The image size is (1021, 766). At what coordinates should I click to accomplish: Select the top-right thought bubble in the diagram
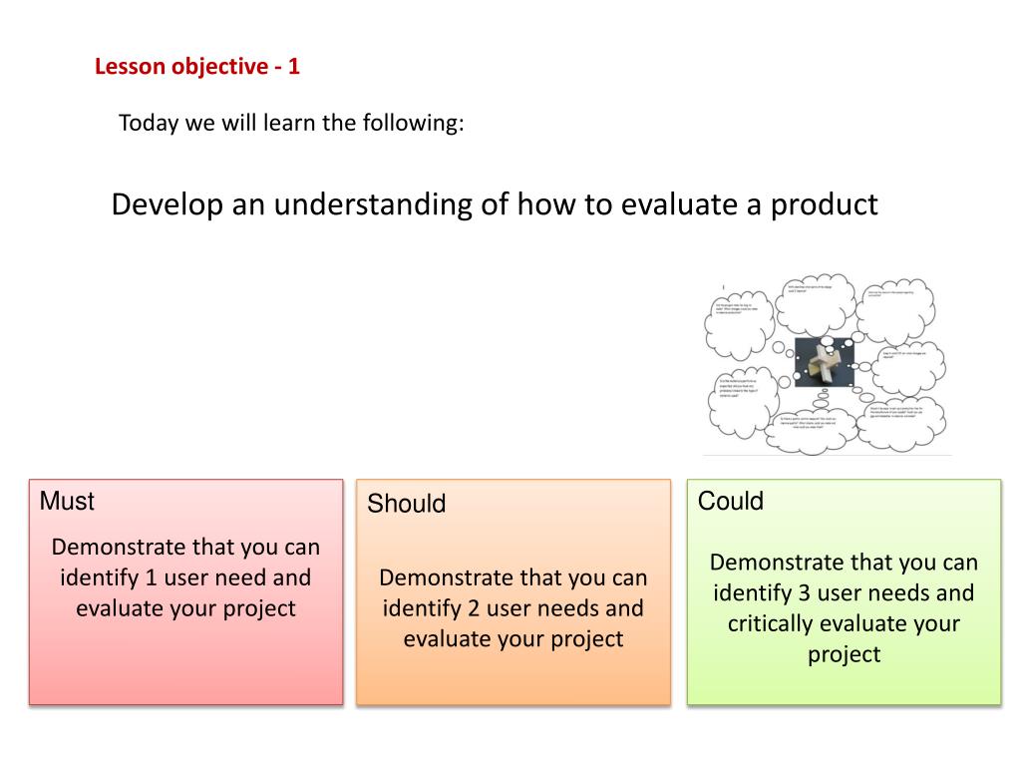(895, 312)
